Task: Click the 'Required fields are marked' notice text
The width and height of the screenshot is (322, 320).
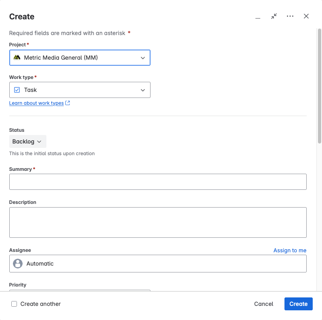Action: pyautogui.click(x=67, y=33)
